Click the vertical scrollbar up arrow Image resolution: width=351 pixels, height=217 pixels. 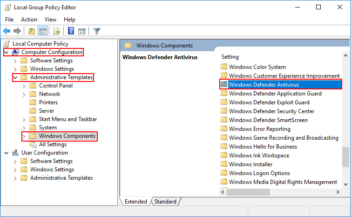(345, 55)
